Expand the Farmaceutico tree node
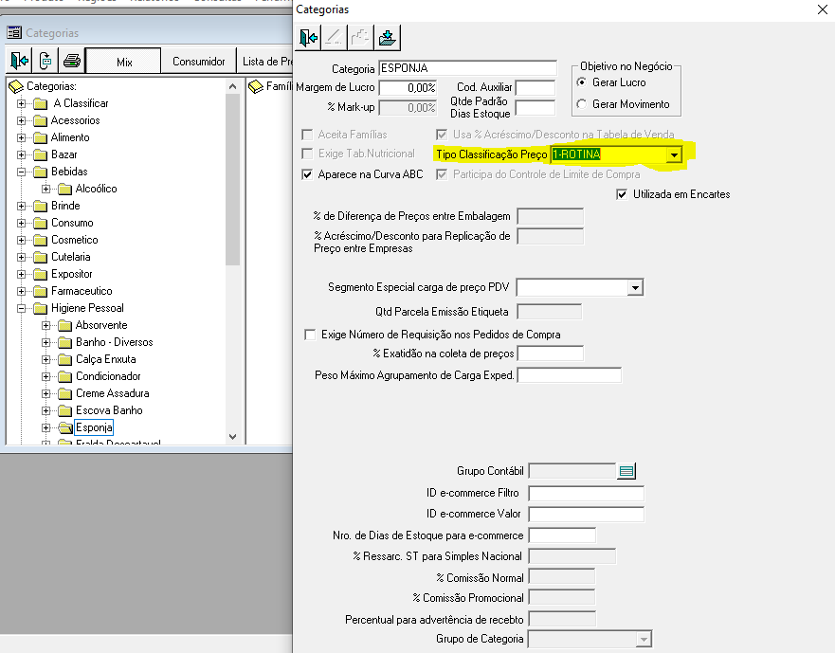 [21, 291]
